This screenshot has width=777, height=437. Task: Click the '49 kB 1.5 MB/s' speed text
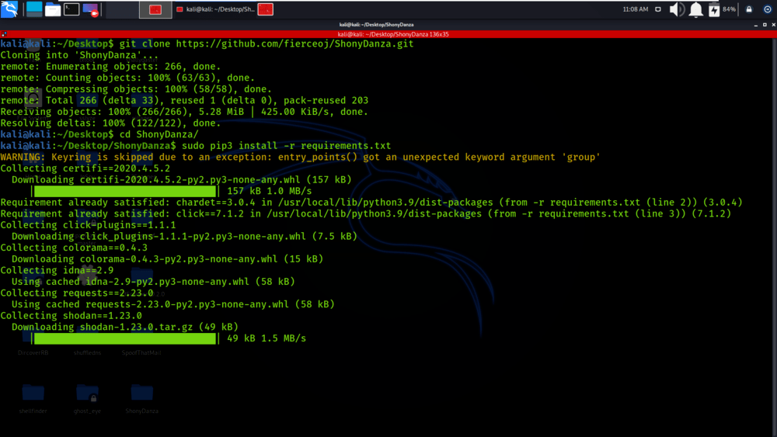click(267, 338)
